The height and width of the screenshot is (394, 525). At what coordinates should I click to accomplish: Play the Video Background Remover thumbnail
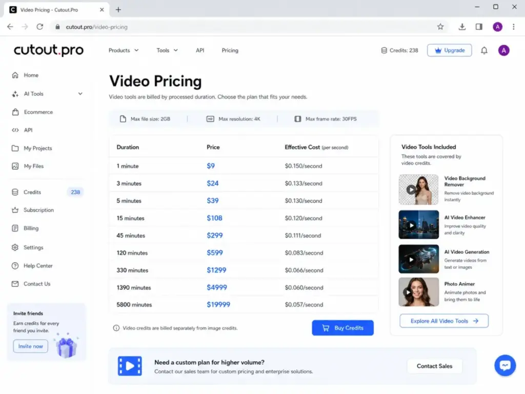tap(418, 190)
